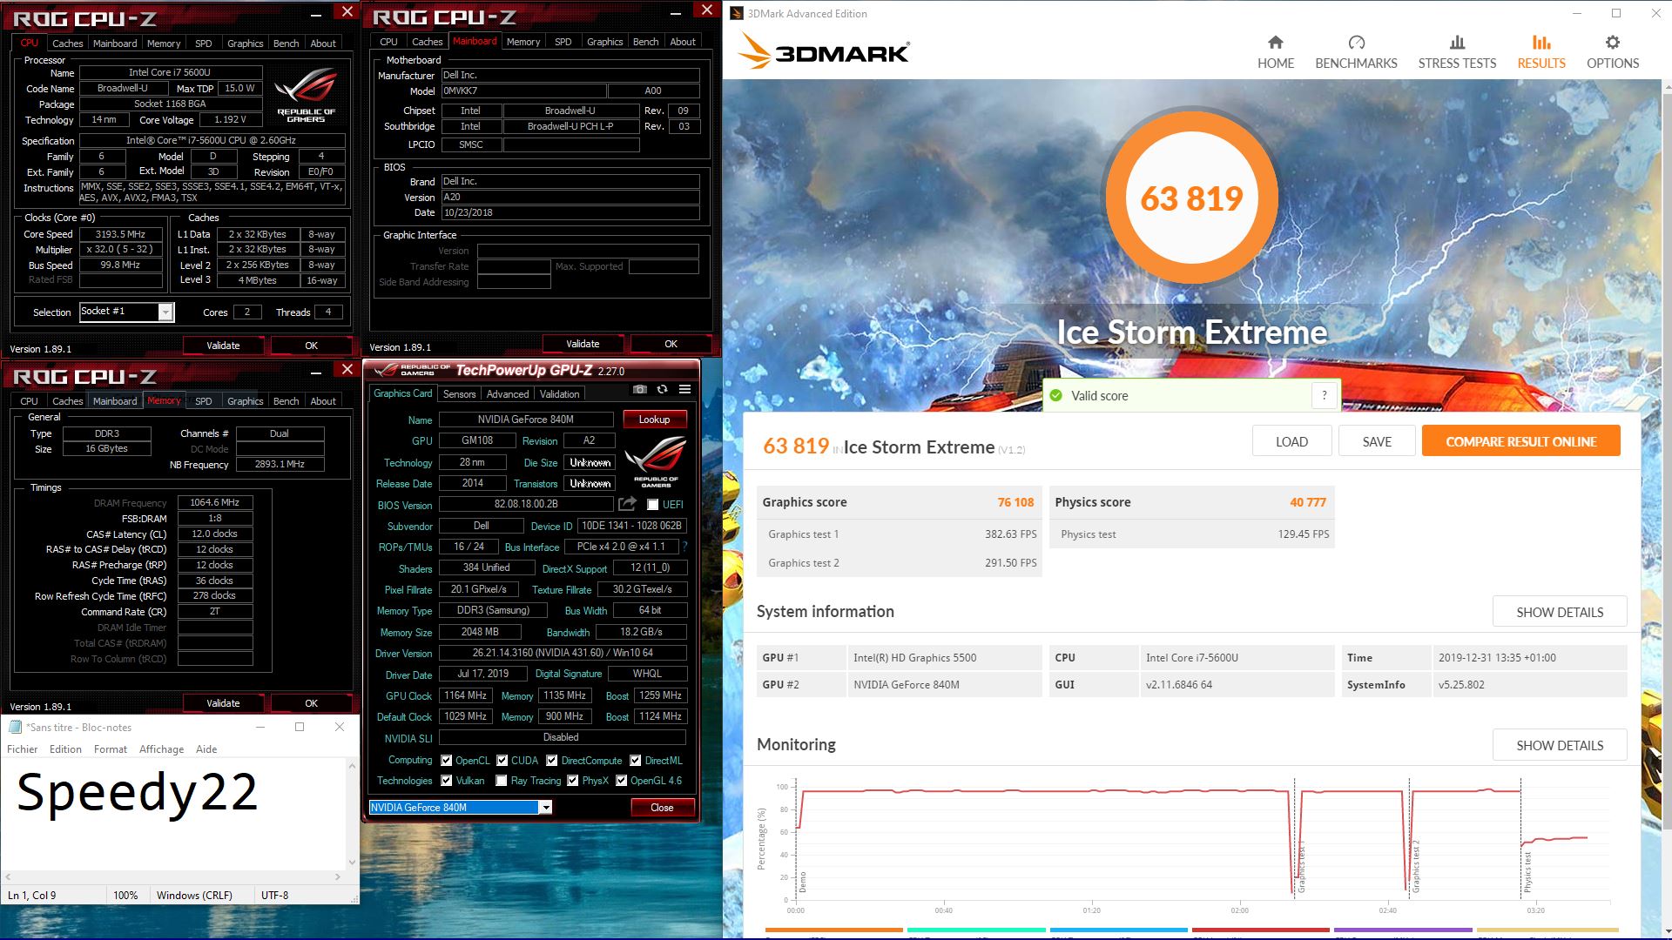
Task: Switch to Caches tab in CPU-Z CPU window
Action: pos(67,44)
